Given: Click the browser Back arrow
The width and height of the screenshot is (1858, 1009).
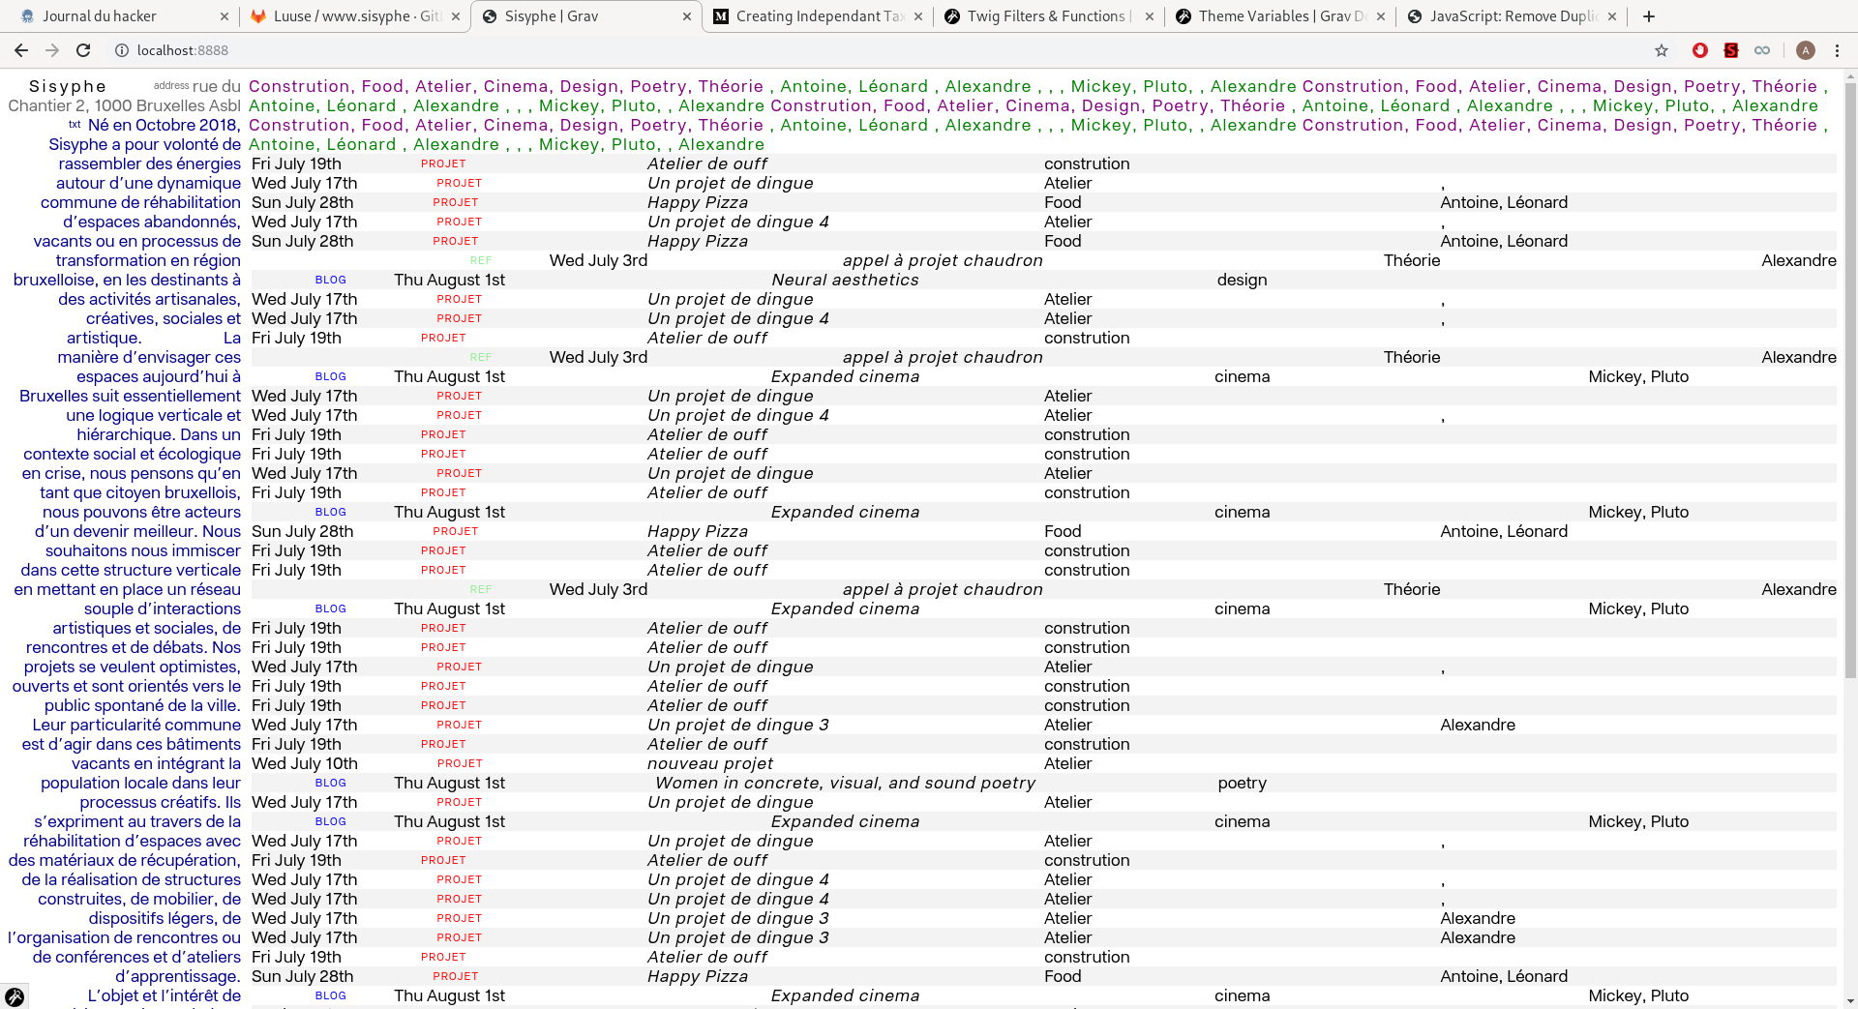Looking at the screenshot, I should pyautogui.click(x=21, y=50).
